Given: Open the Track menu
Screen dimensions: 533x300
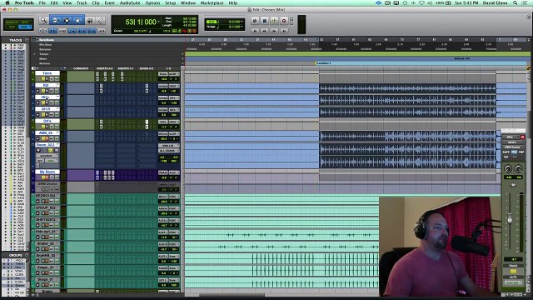Looking at the screenshot, I should (82, 2).
